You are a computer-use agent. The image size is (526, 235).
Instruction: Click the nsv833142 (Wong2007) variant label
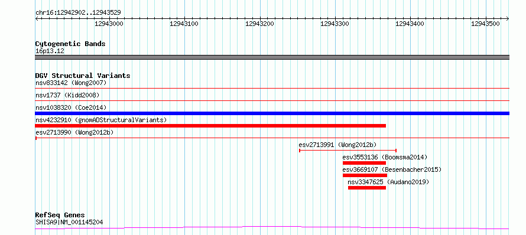tap(71, 83)
